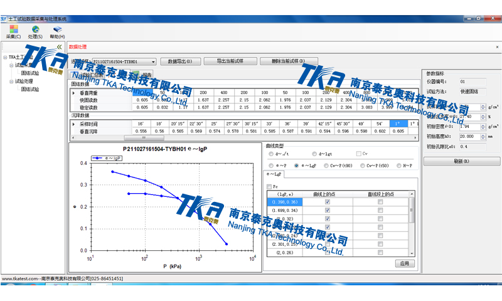Collapse the TKA土工试验 root tree node

(4, 57)
